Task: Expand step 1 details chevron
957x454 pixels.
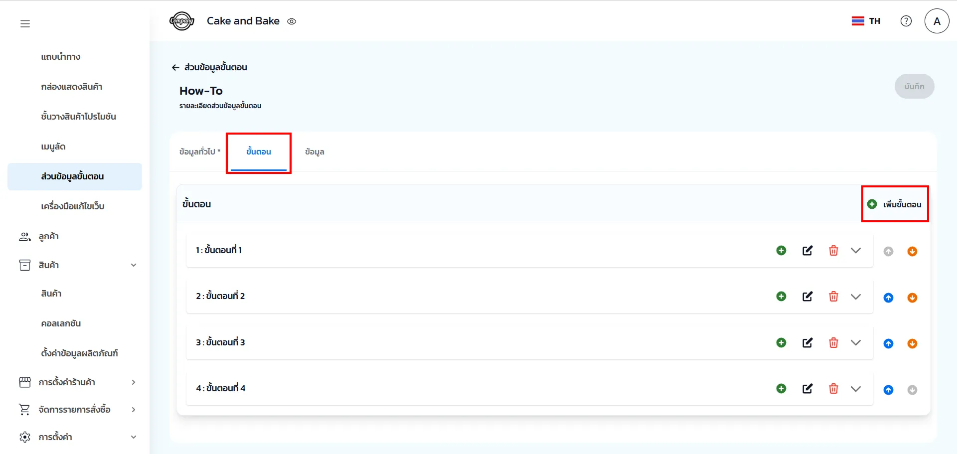Action: coord(856,251)
